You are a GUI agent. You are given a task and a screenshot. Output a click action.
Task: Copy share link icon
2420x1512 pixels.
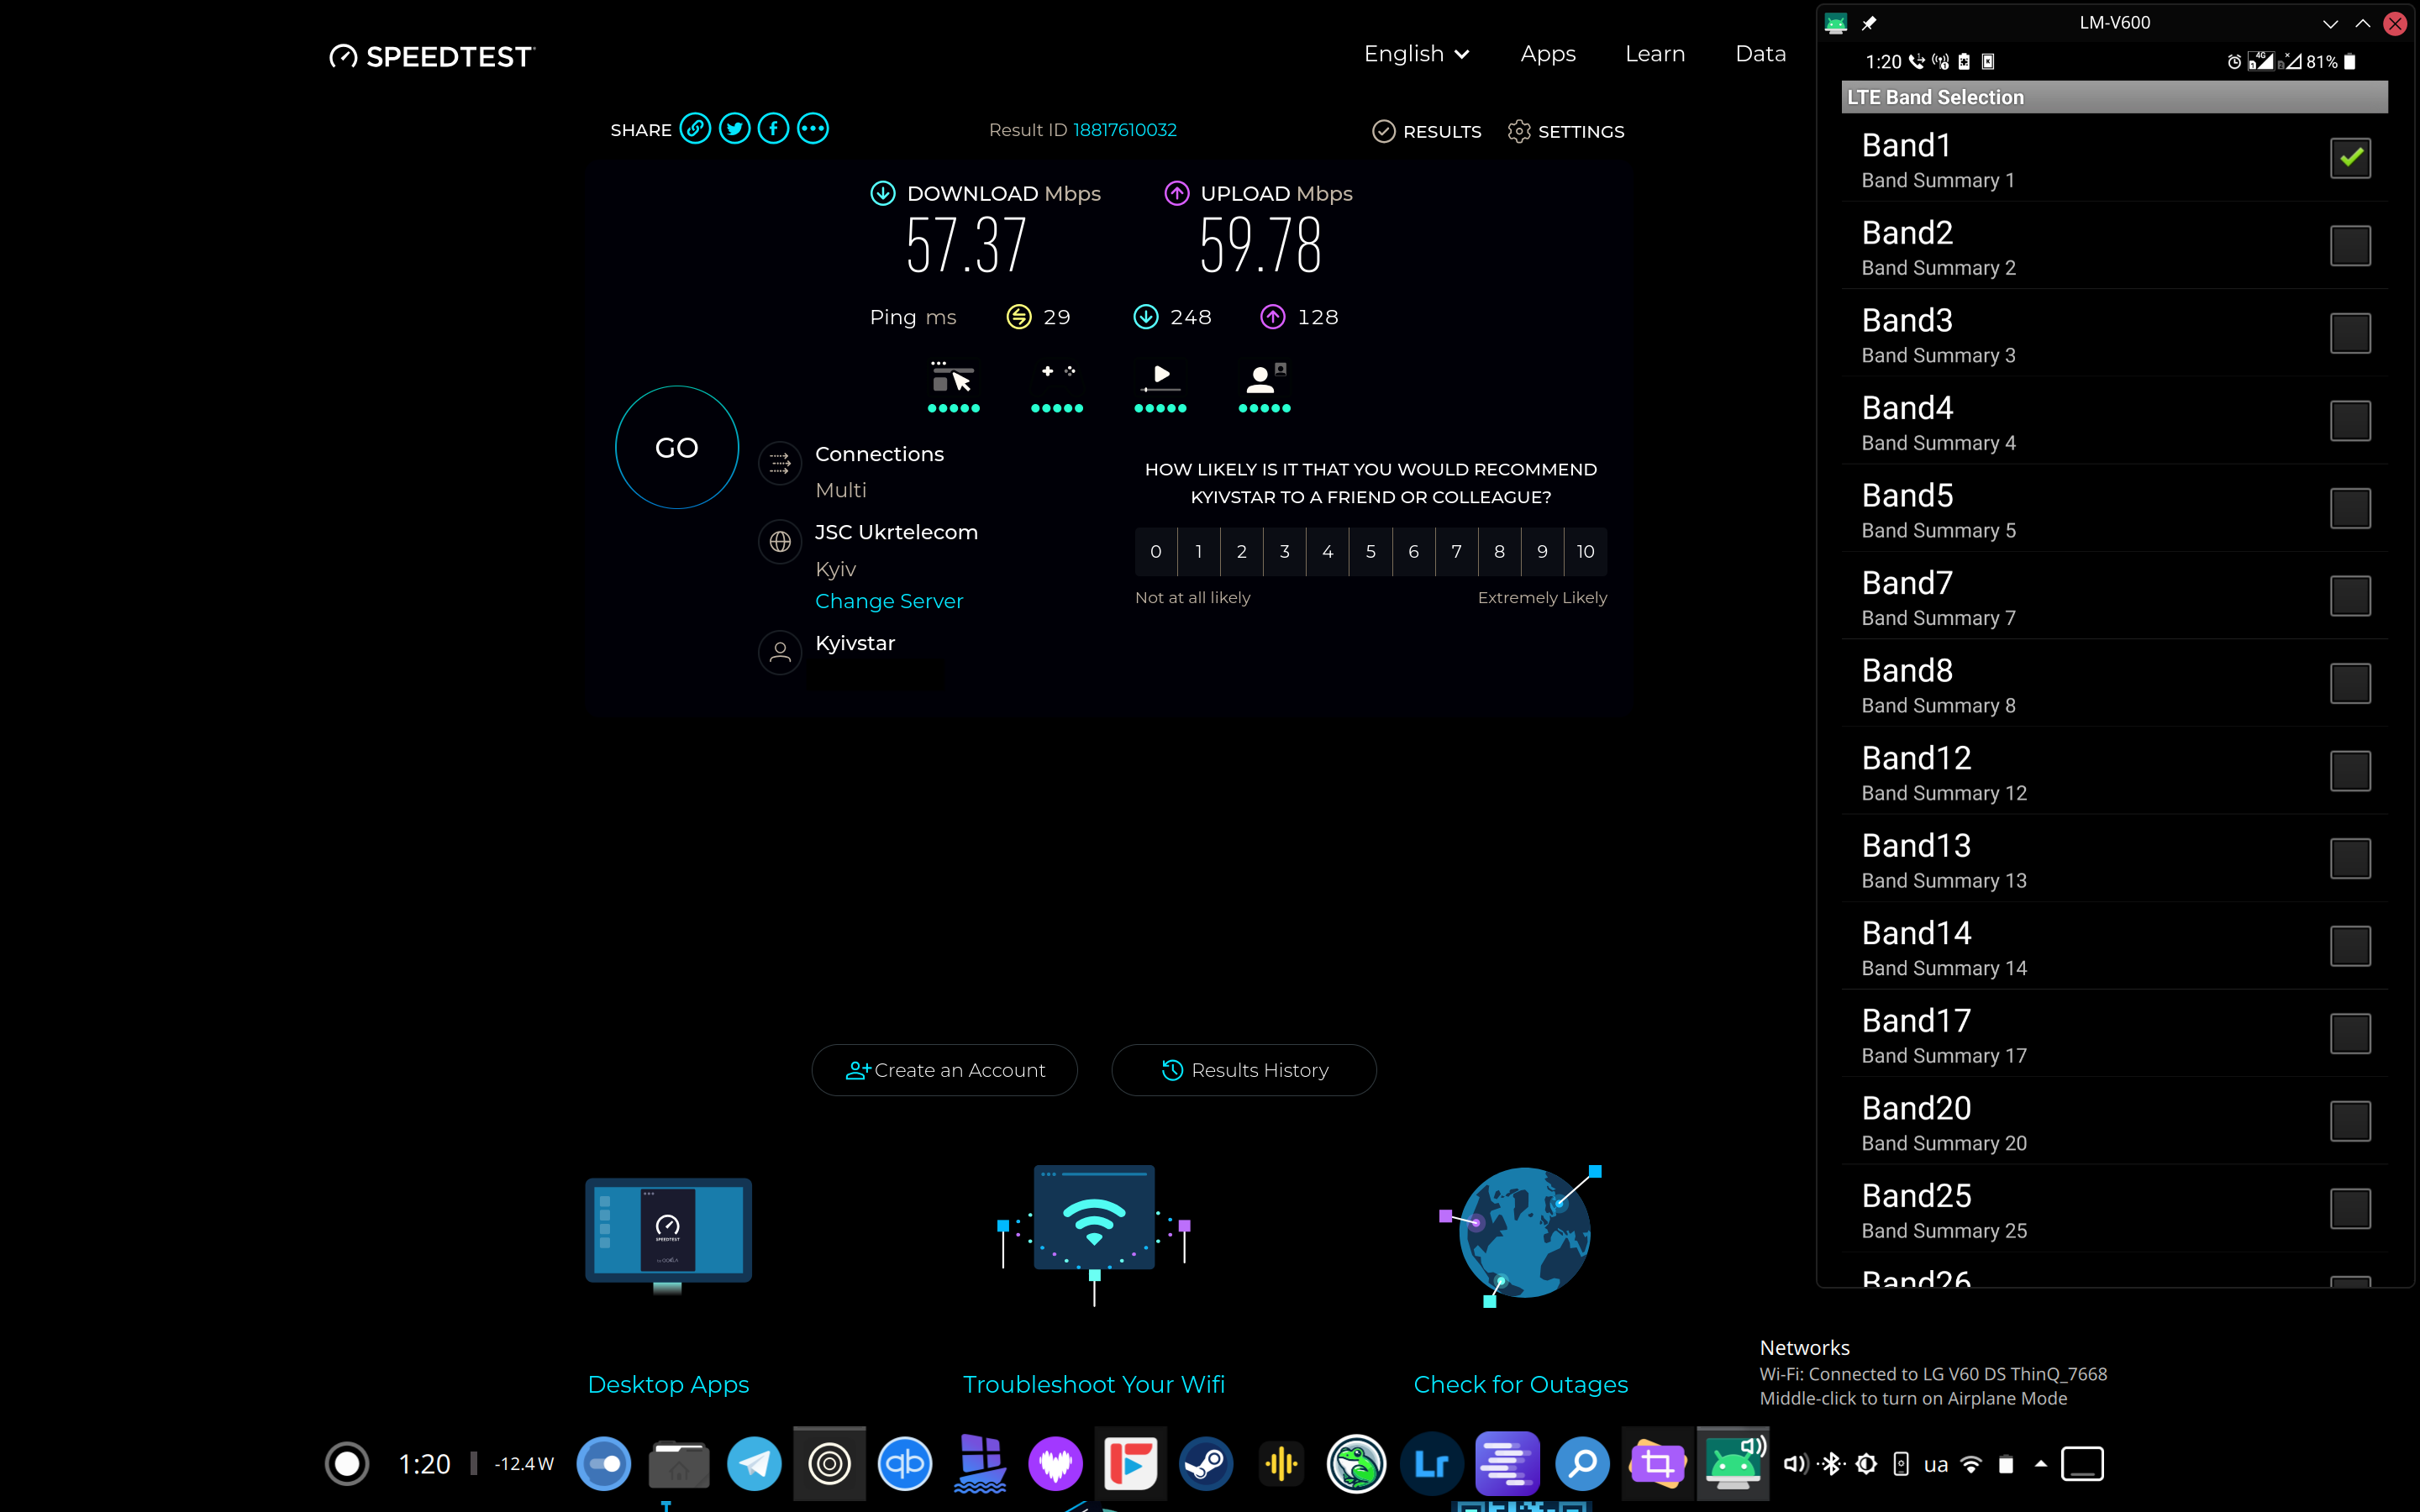coord(695,129)
